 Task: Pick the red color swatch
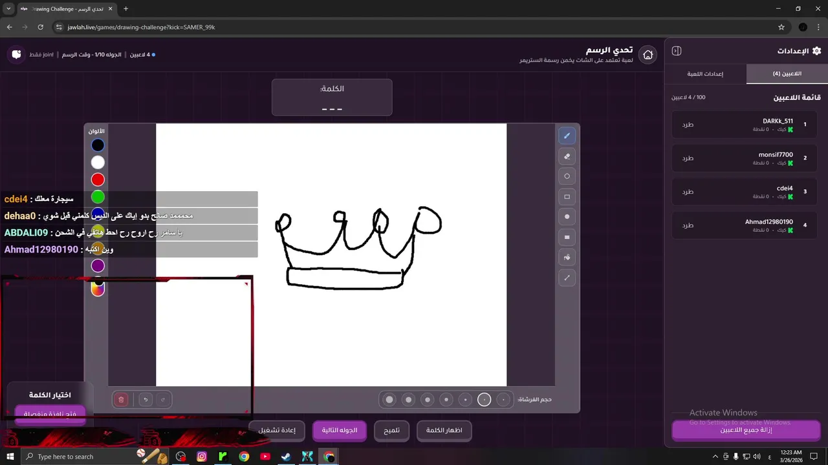[x=98, y=180]
